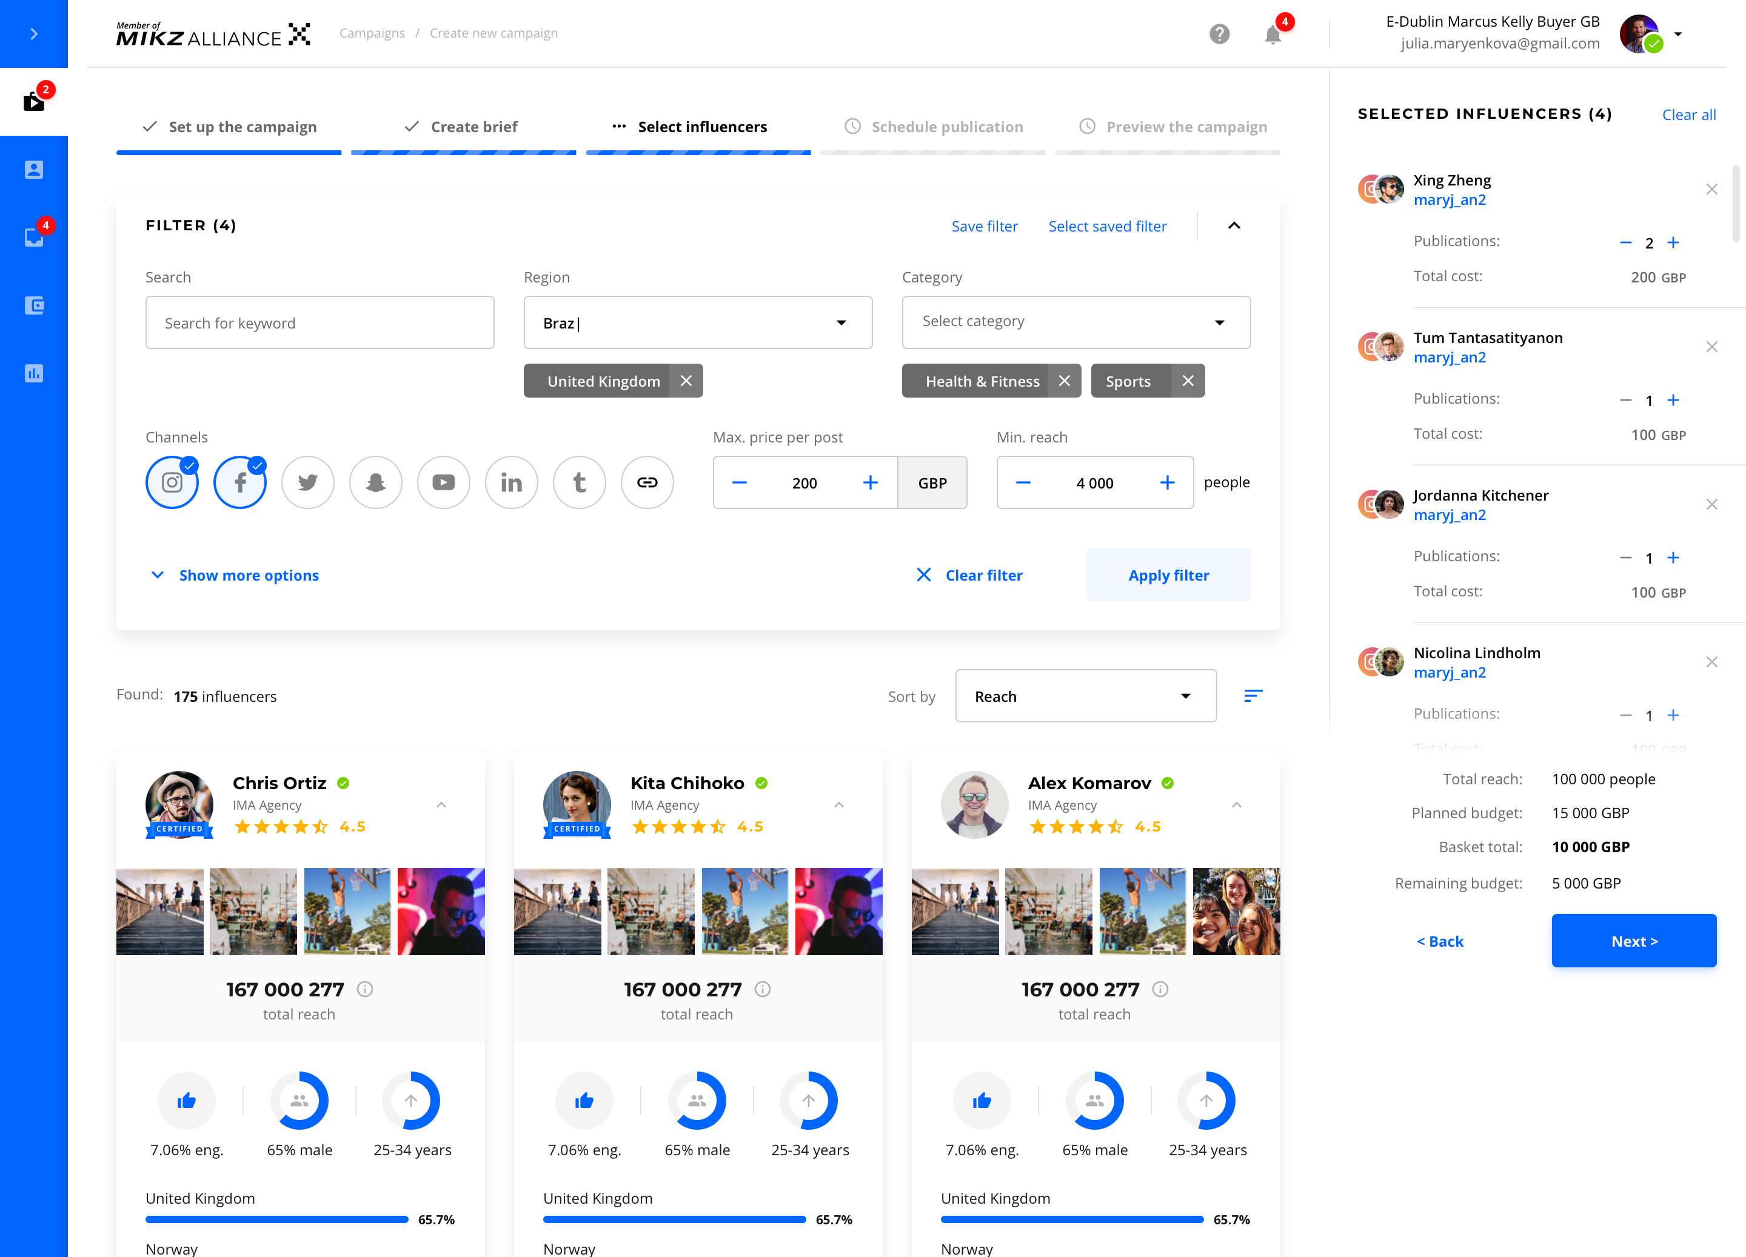Open the Sort by Reach dropdown
Viewport: 1746px width, 1257px height.
pos(1085,696)
